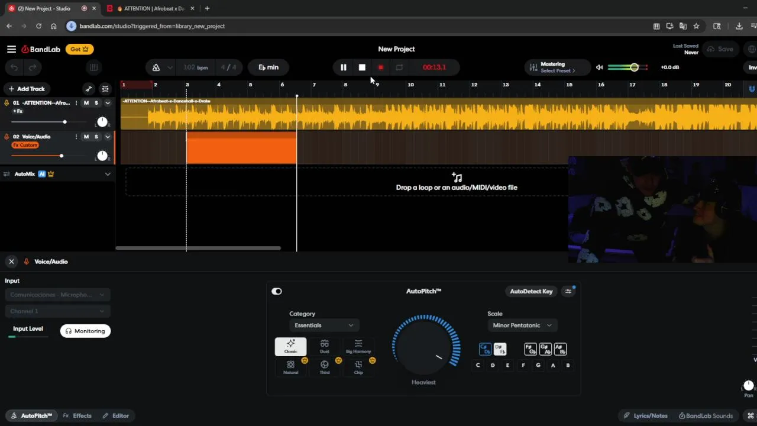
Task: Click the redo arrow
Action: click(33, 67)
